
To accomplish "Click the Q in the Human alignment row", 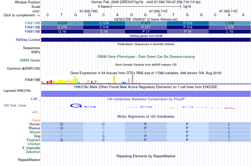I will coord(62,124).
